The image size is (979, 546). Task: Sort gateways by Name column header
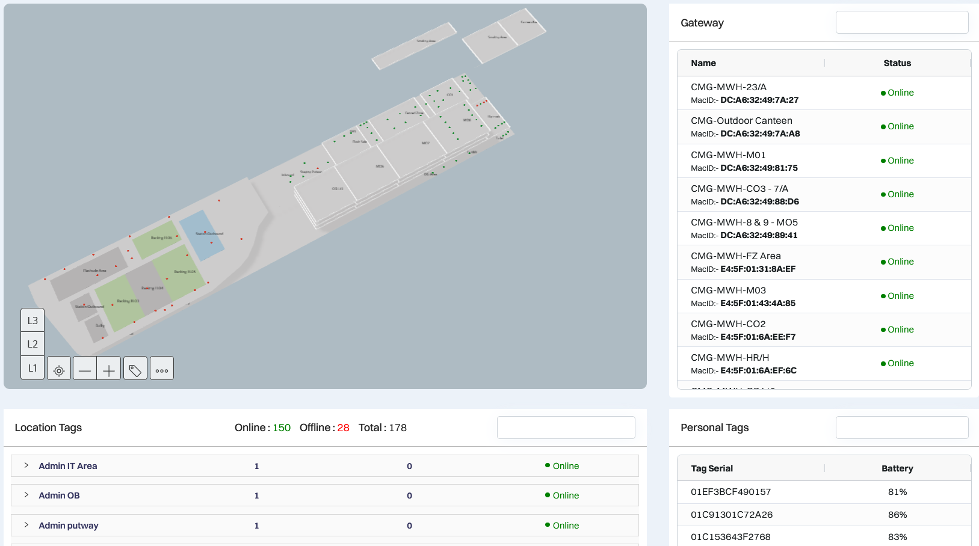click(x=703, y=63)
